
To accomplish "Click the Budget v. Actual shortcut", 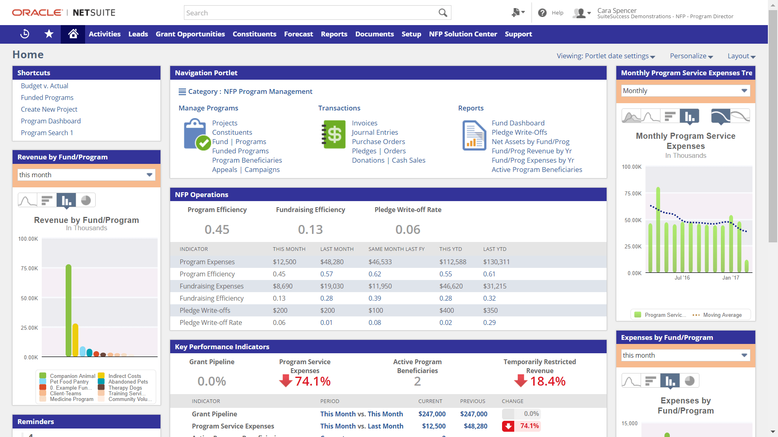I will pyautogui.click(x=44, y=86).
